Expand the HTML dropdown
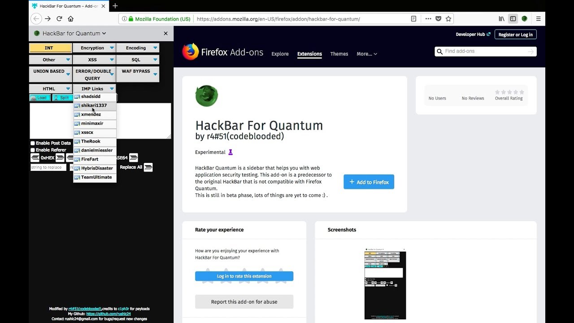 (x=51, y=89)
